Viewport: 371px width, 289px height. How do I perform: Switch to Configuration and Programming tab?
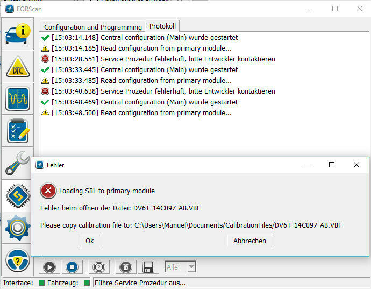(x=93, y=27)
